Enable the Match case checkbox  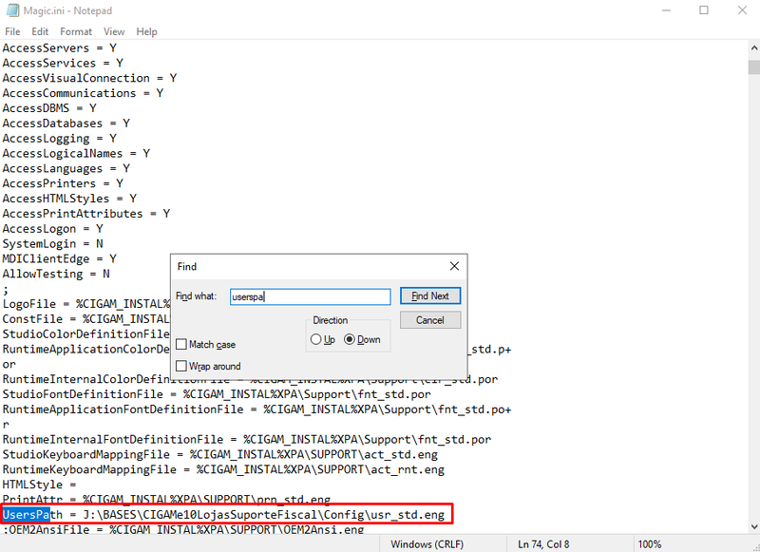point(181,345)
